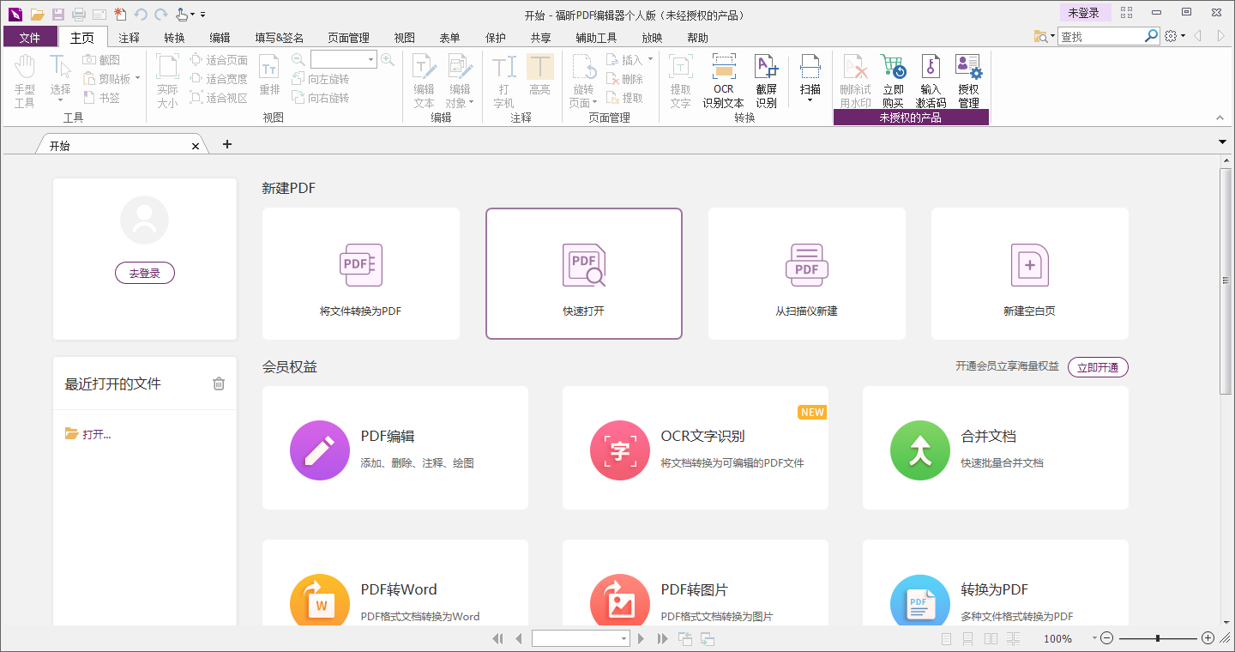Switch to the 注释 ribbon tab
Image resolution: width=1235 pixels, height=652 pixels.
point(130,38)
